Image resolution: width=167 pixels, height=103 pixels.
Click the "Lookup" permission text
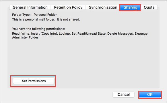tap(64, 33)
